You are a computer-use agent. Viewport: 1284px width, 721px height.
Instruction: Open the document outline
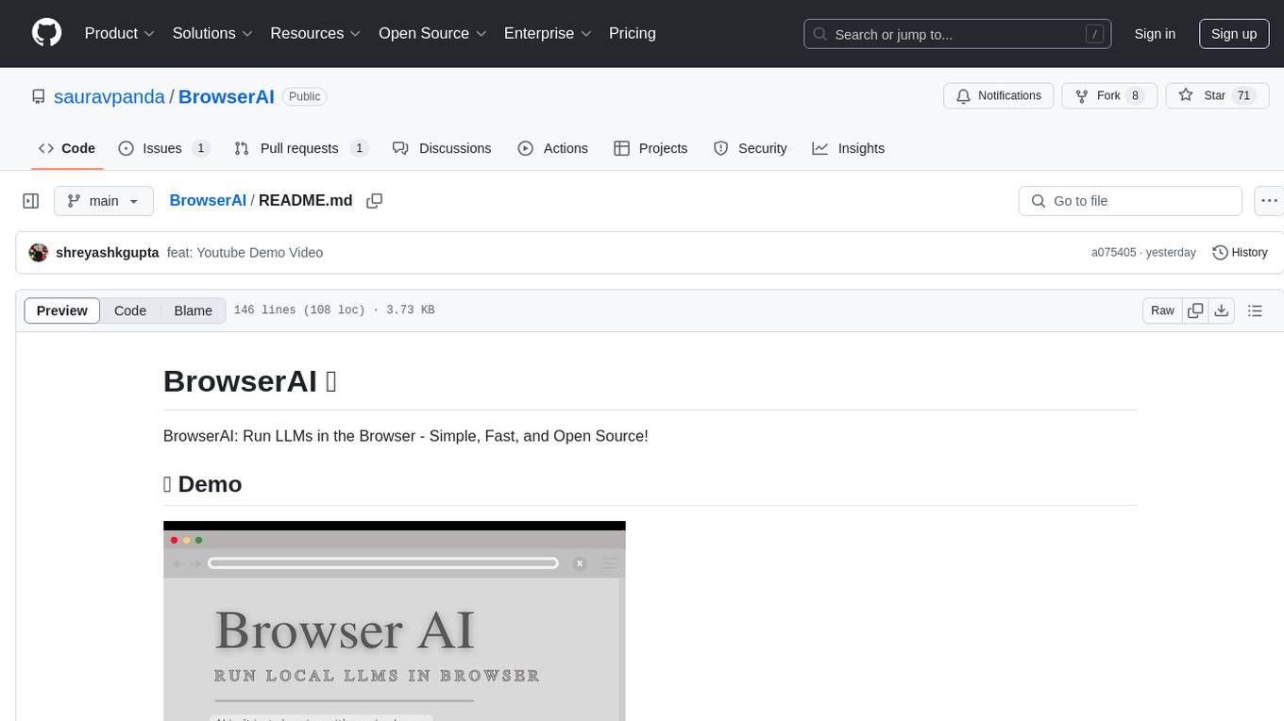point(1255,310)
